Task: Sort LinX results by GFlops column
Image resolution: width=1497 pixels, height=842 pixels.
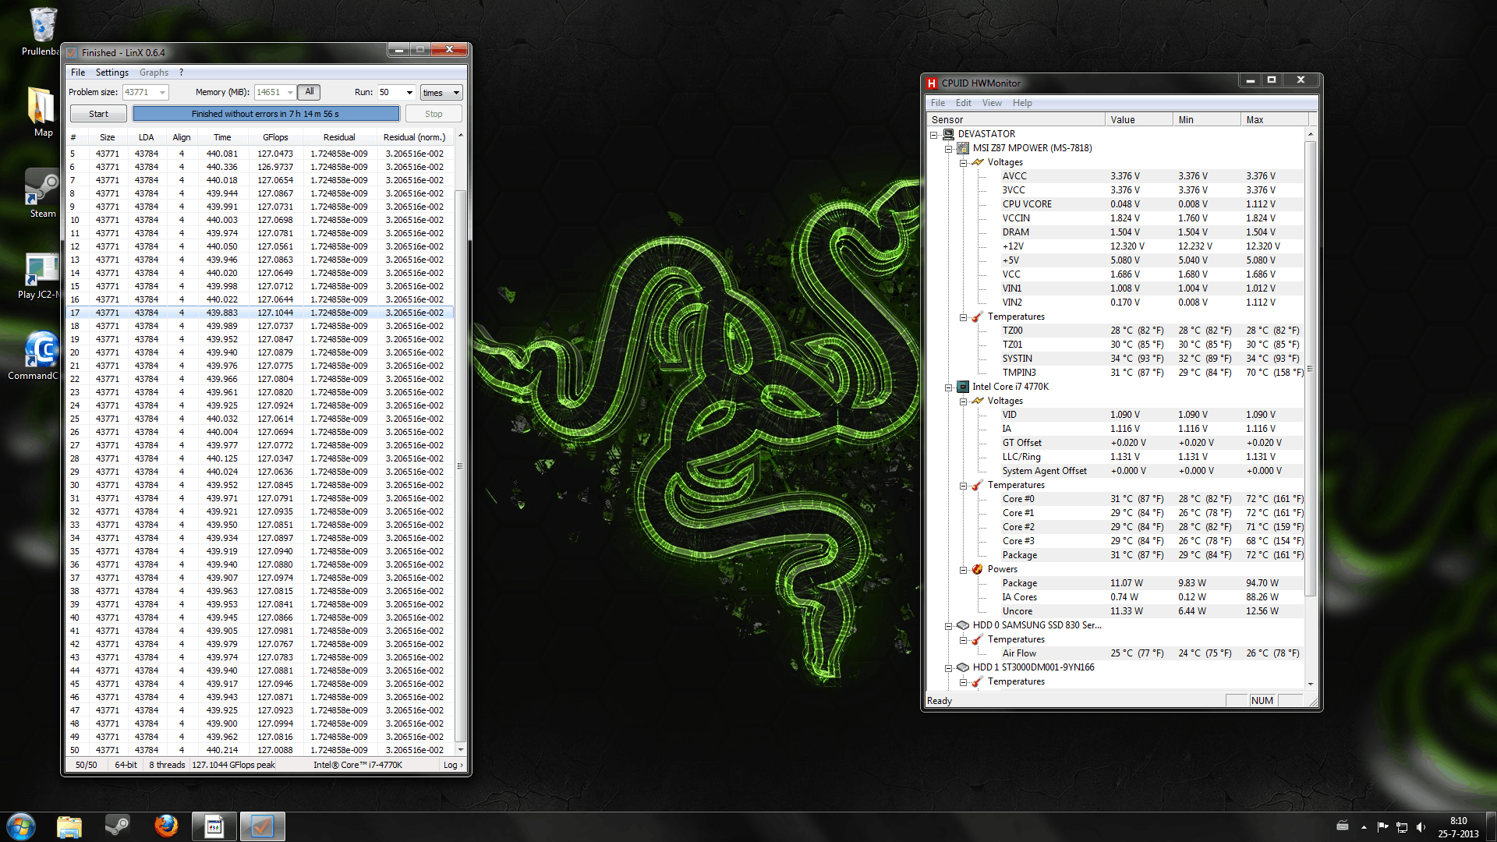Action: pos(274,137)
